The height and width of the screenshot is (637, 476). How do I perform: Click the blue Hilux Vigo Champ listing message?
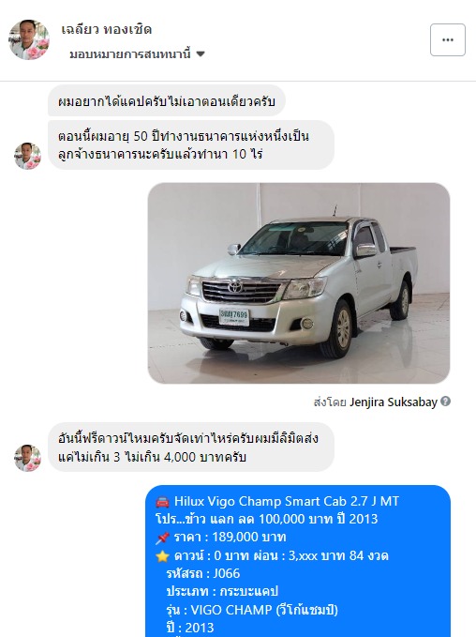298,561
